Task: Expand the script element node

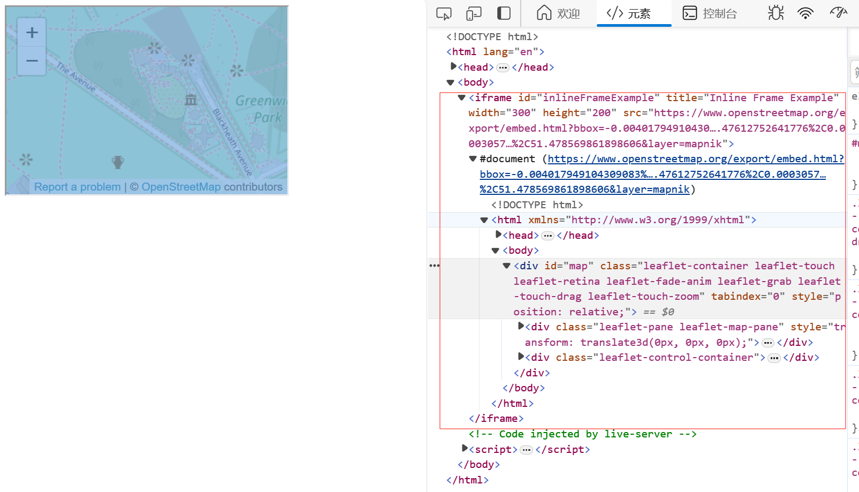Action: pyautogui.click(x=465, y=449)
